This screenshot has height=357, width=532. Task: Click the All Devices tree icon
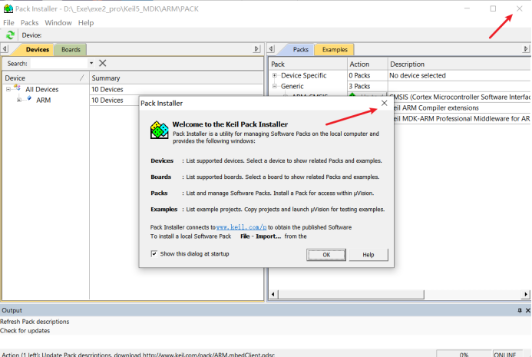tap(18, 88)
